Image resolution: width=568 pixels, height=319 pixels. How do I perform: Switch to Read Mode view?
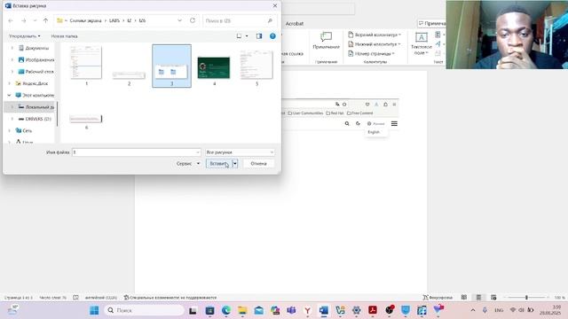464,298
